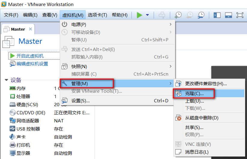Open 设置(S)... from the menu
The height and width of the screenshot is (159, 247).
pyautogui.click(x=118, y=100)
